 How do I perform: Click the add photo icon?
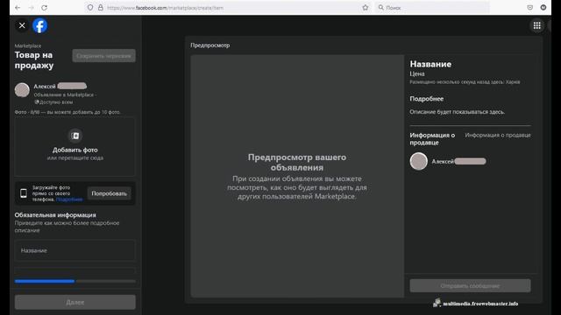point(75,136)
